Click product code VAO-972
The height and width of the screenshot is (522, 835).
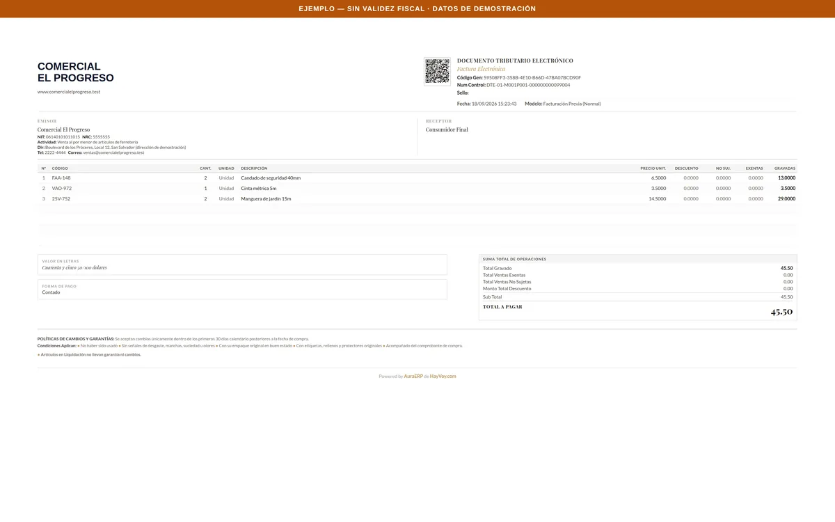62,189
